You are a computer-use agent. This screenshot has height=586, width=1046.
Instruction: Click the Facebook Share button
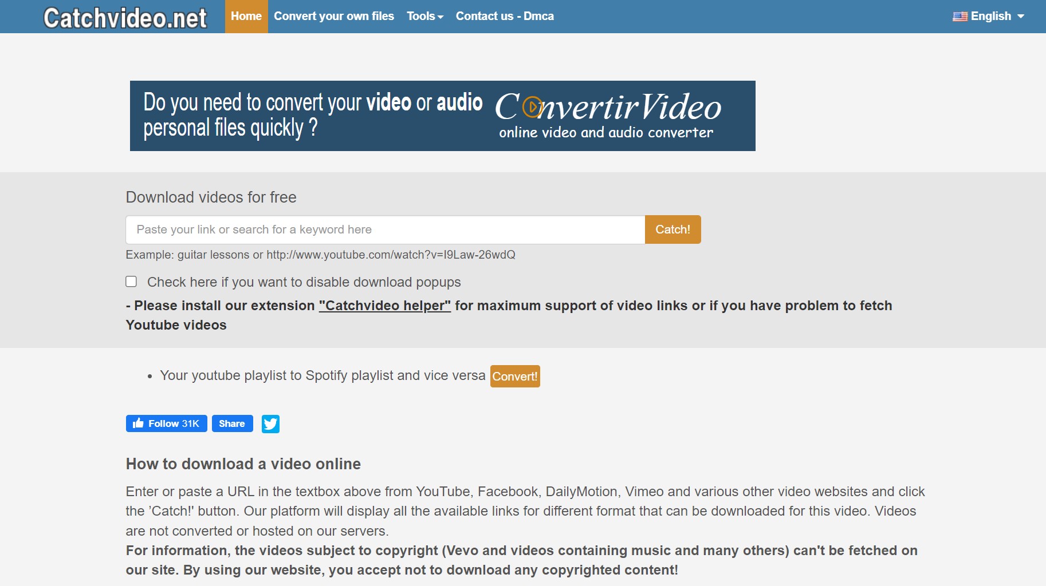point(232,423)
